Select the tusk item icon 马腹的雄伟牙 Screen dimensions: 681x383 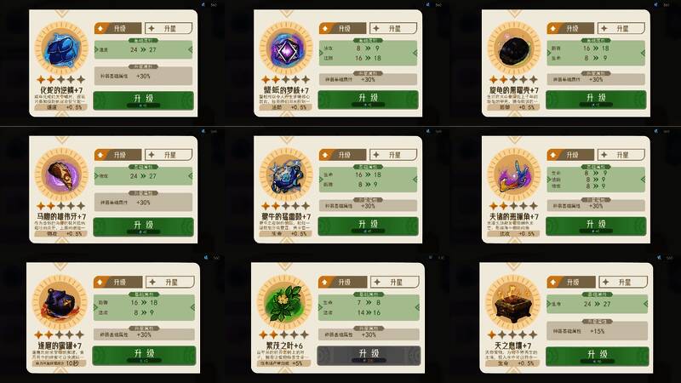click(61, 175)
